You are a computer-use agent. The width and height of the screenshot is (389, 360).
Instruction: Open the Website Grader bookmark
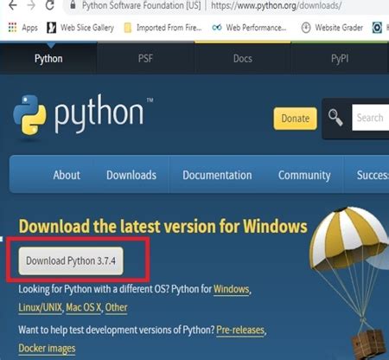click(332, 28)
